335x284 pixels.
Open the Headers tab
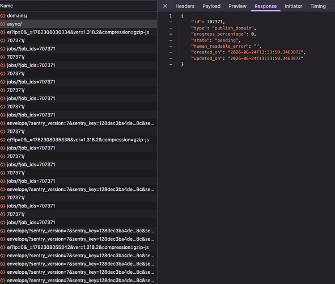click(185, 6)
